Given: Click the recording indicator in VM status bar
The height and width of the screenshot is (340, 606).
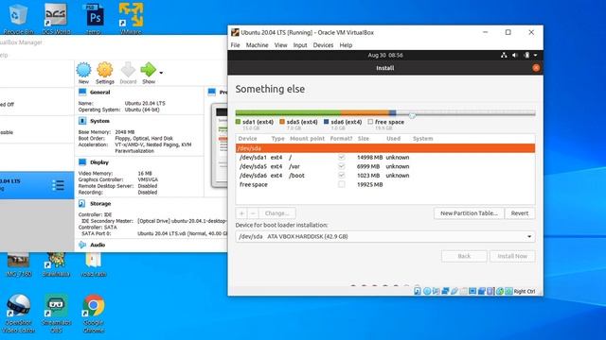Looking at the screenshot, I should pos(482,291).
